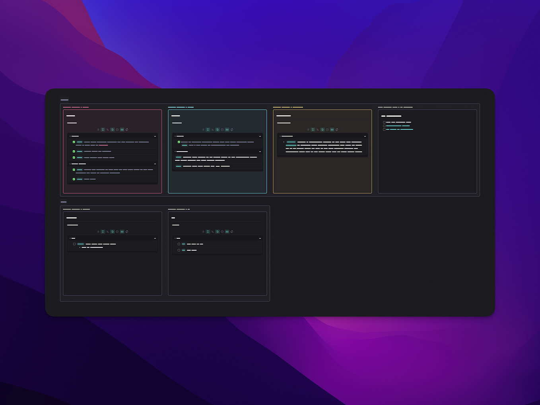Uncheck the first completed task on the pink card
540x405 pixels.
[74, 142]
